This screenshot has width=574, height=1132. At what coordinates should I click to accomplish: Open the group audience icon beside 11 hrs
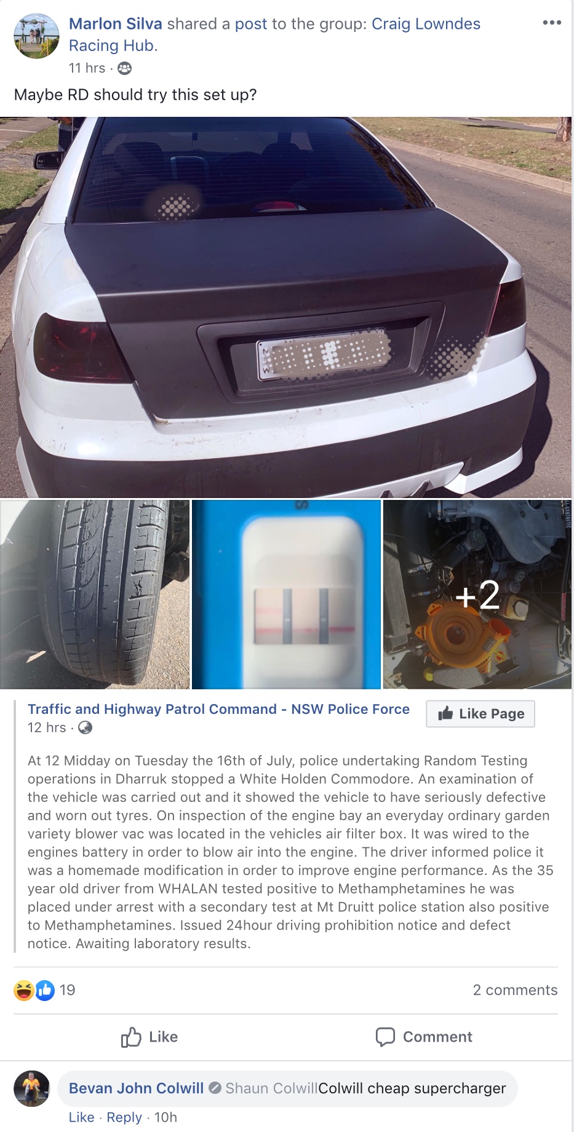pyautogui.click(x=124, y=68)
